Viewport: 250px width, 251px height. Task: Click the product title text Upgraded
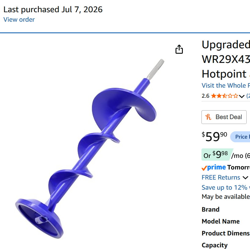226,45
